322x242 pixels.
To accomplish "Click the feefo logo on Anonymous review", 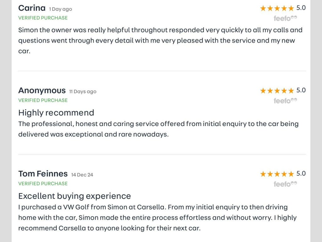I will click(285, 101).
